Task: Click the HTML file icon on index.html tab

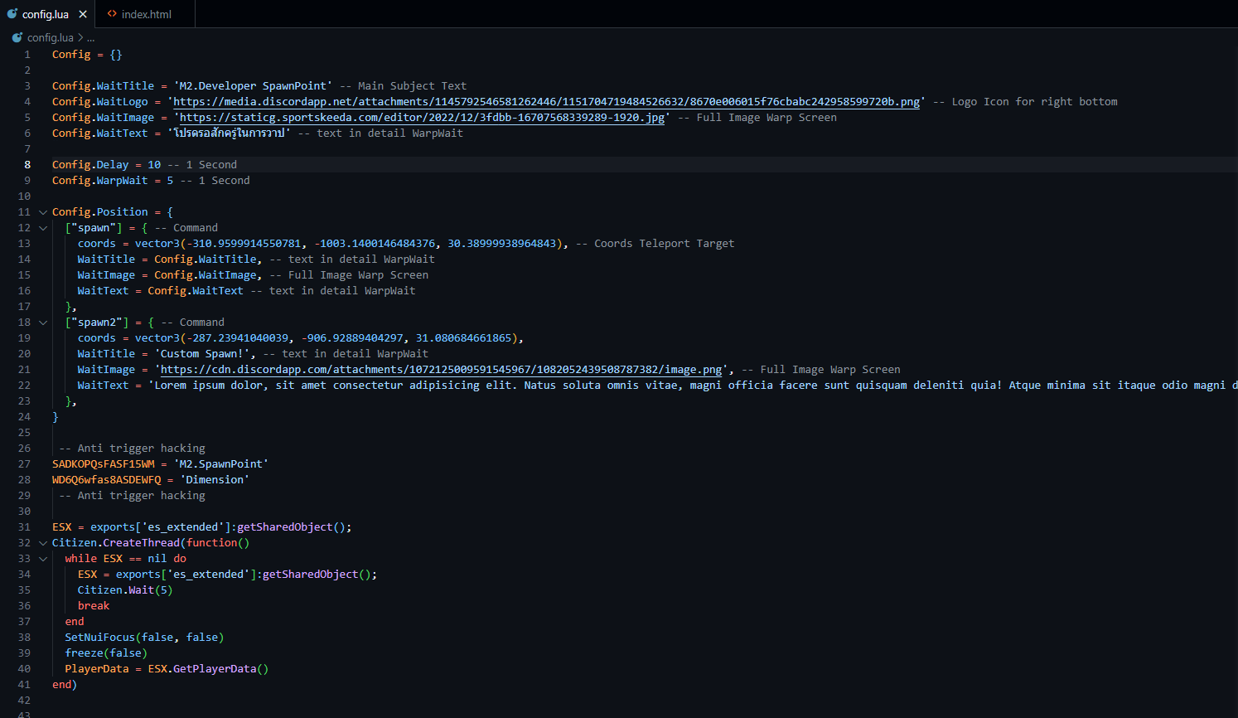Action: [x=112, y=14]
